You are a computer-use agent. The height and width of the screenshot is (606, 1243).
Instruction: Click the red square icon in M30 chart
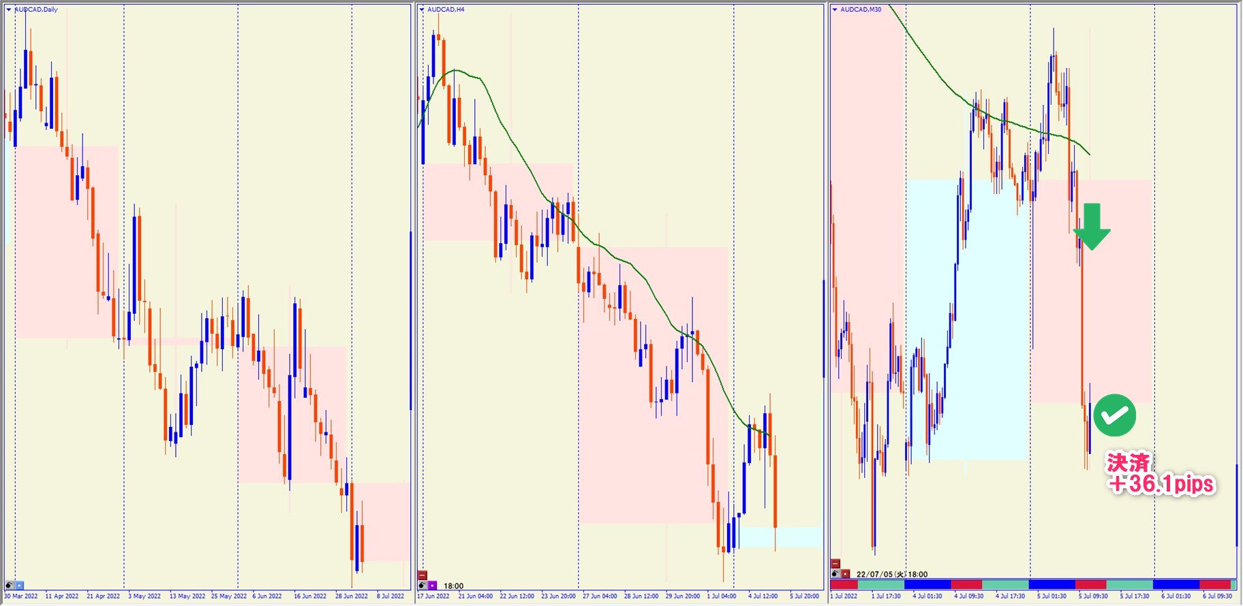click(846, 574)
